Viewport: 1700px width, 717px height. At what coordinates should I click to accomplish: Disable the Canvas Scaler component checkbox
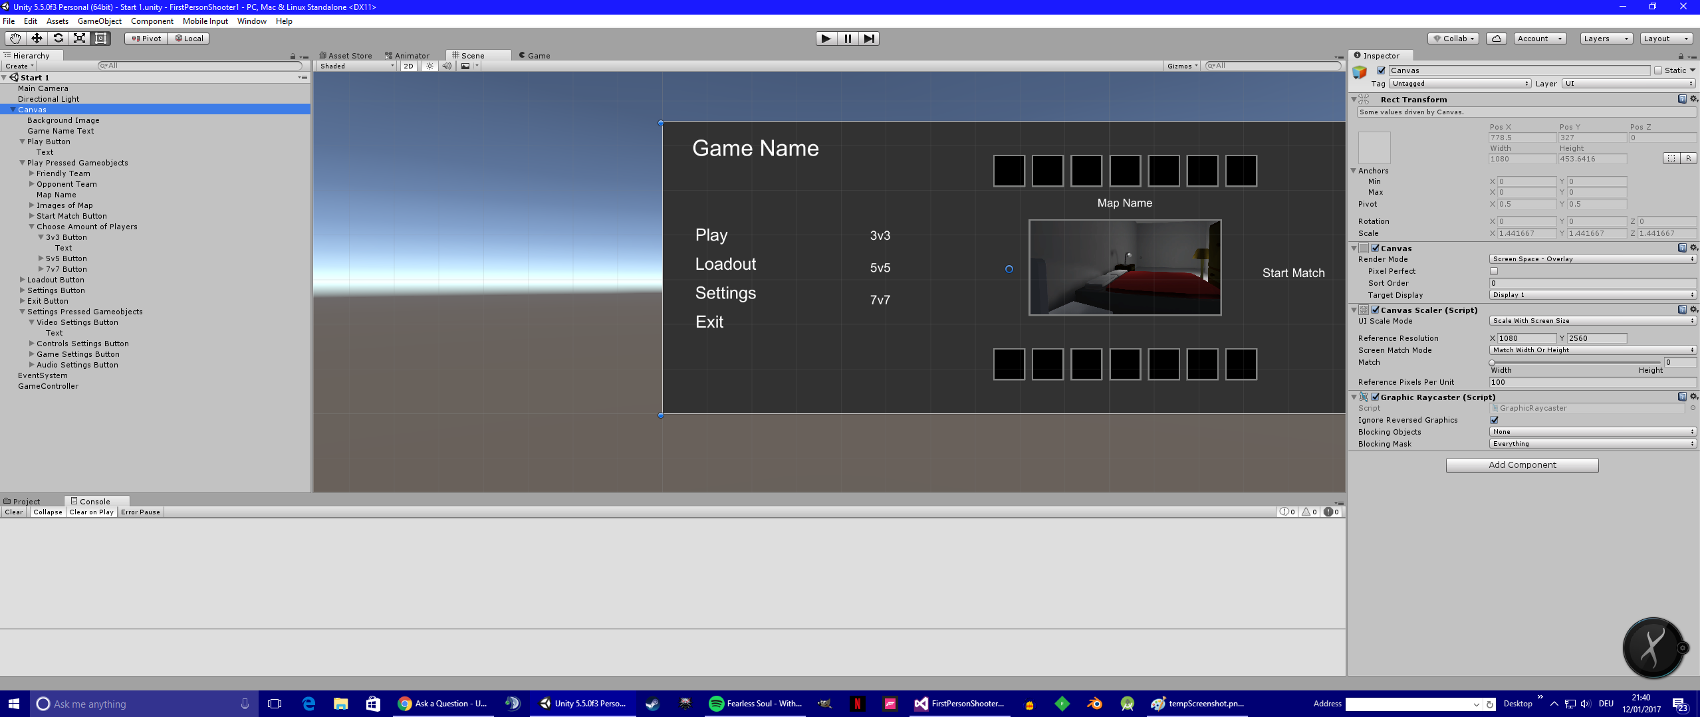click(1376, 310)
